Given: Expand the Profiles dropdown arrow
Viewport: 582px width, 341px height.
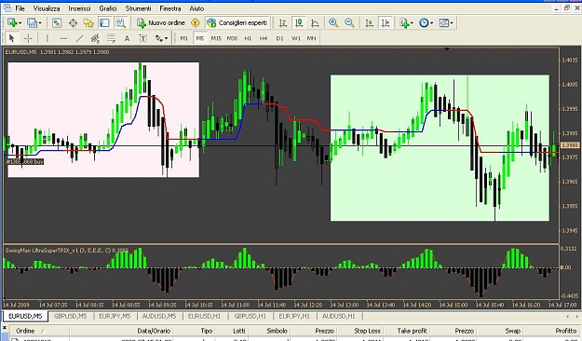Looking at the screenshot, I should pyautogui.click(x=40, y=23).
